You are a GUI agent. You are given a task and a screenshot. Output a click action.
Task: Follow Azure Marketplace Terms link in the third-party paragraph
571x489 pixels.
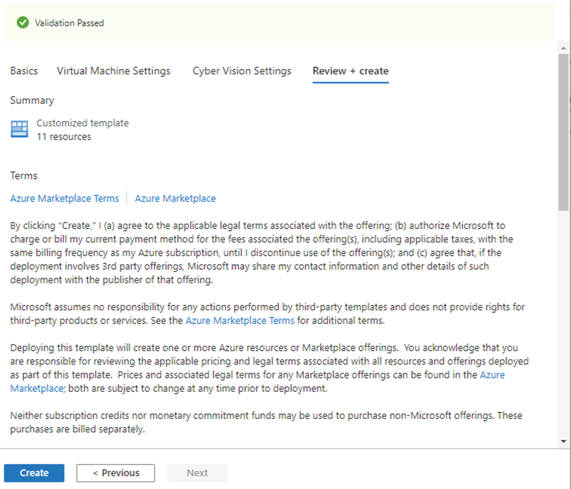(x=240, y=321)
